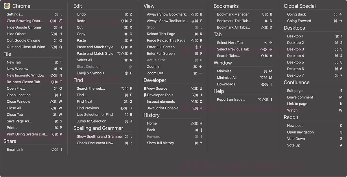Choose Show full history

(160, 143)
